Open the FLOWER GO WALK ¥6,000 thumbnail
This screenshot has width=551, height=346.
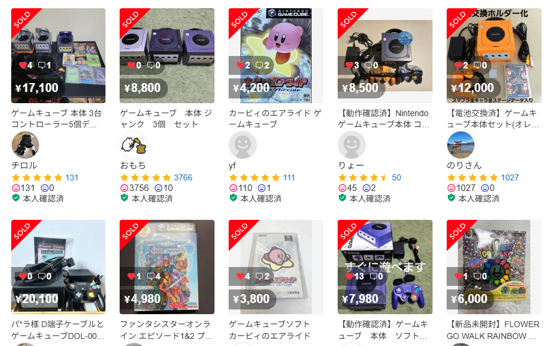(x=494, y=267)
